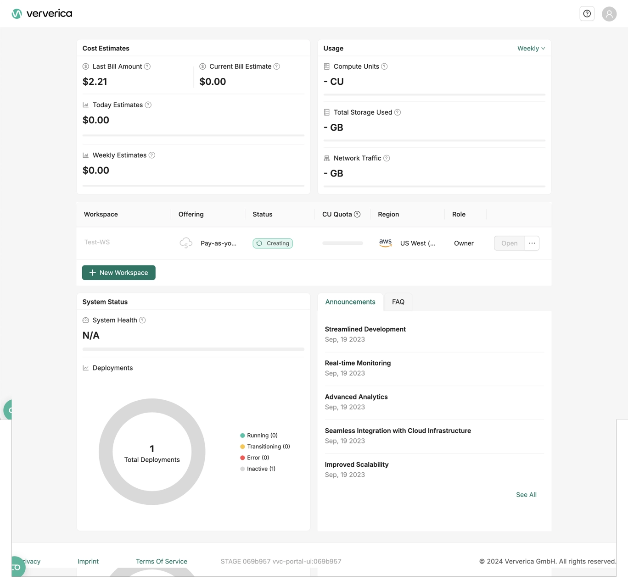Click the Deployments line chart icon
The height and width of the screenshot is (580, 628).
[x=86, y=368]
